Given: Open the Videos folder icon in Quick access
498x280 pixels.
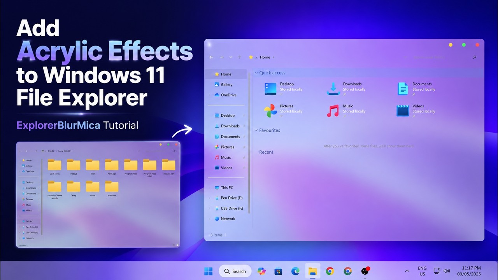Looking at the screenshot, I should (x=403, y=111).
